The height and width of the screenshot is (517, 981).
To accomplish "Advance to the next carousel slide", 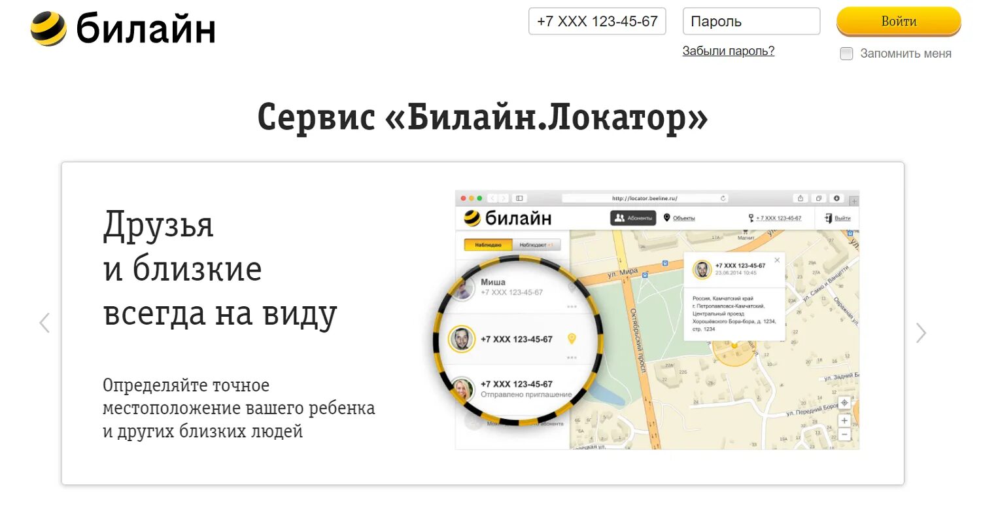I will (x=921, y=333).
